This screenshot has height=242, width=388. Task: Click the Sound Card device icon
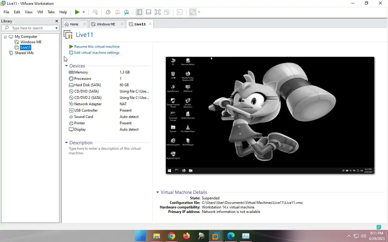coord(71,117)
